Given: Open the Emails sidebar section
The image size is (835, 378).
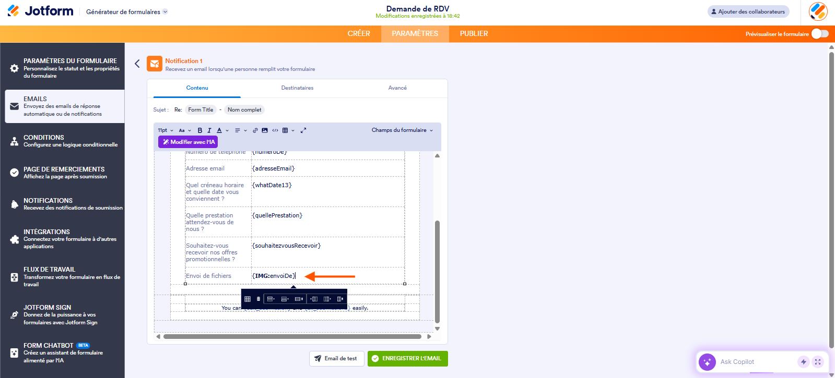Looking at the screenshot, I should [65, 106].
